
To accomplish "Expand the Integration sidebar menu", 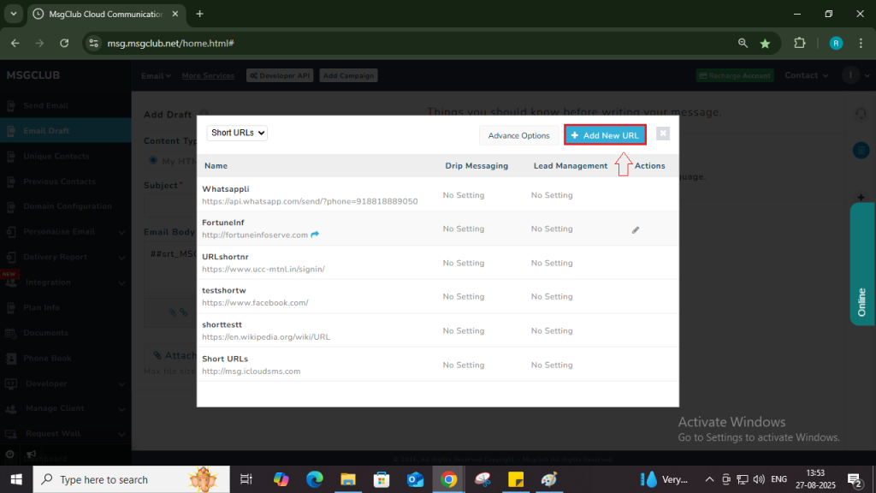I will click(x=65, y=282).
